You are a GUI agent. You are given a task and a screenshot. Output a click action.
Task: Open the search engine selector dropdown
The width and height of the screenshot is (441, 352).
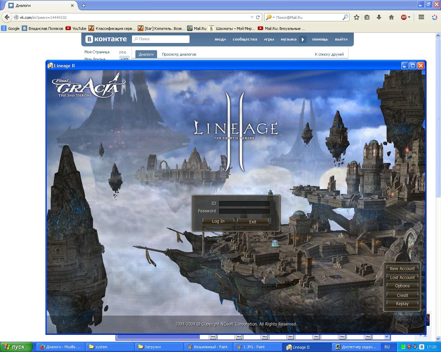pos(270,17)
